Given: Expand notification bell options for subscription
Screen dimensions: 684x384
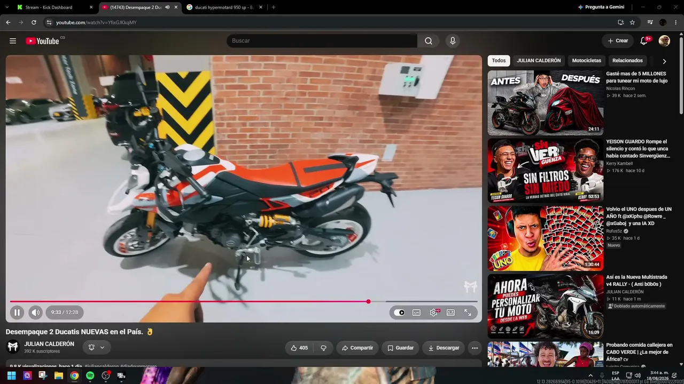Looking at the screenshot, I should [x=97, y=347].
